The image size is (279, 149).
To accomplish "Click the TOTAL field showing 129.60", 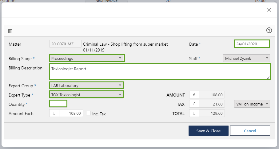I will pyautogui.click(x=212, y=113).
